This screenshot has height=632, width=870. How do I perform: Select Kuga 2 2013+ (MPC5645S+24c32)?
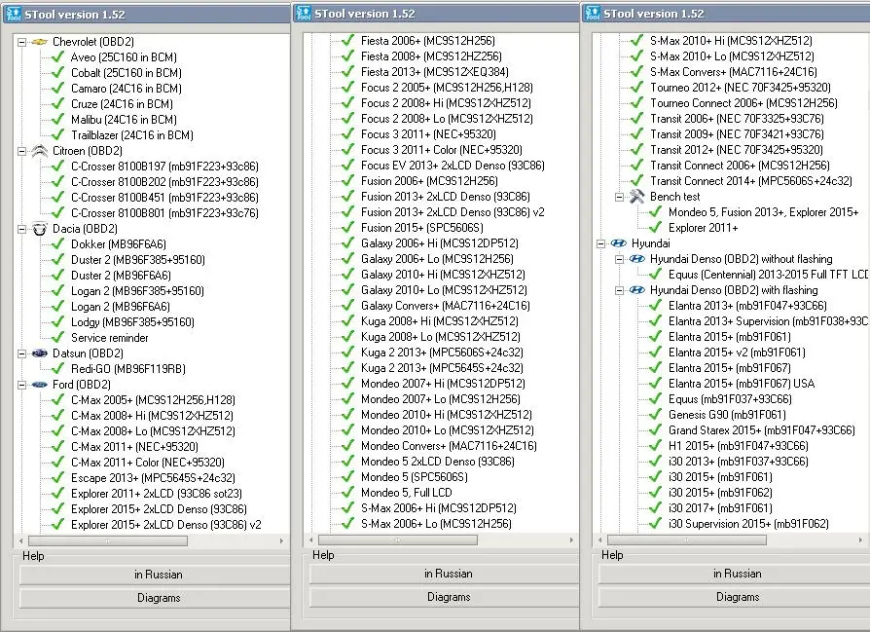tap(442, 368)
